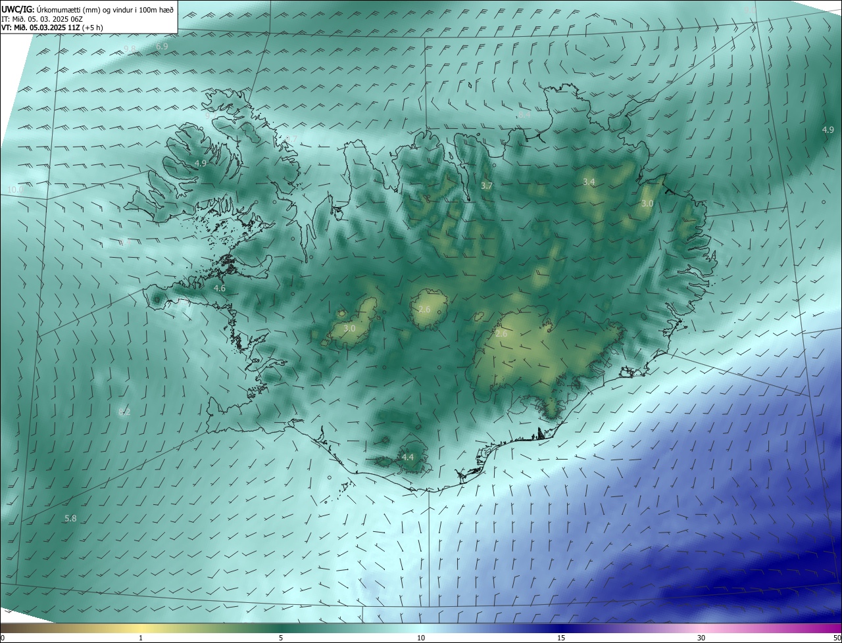Select the valid time line 'VT: Mið. 05.03.2025 11Z'

point(40,28)
